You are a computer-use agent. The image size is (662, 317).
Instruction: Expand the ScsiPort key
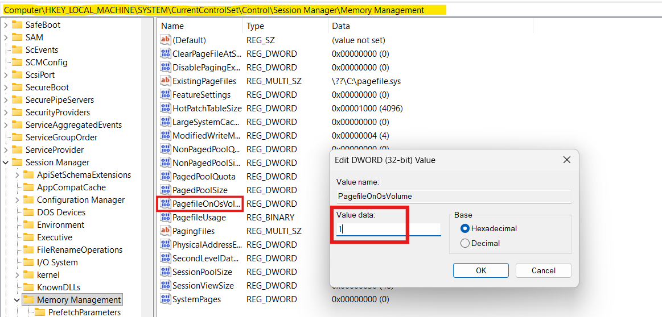click(6, 75)
